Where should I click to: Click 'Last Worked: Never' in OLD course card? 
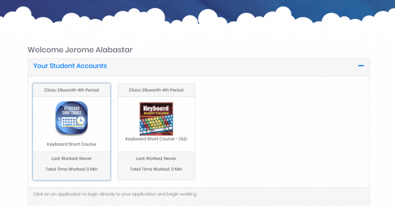click(156, 159)
